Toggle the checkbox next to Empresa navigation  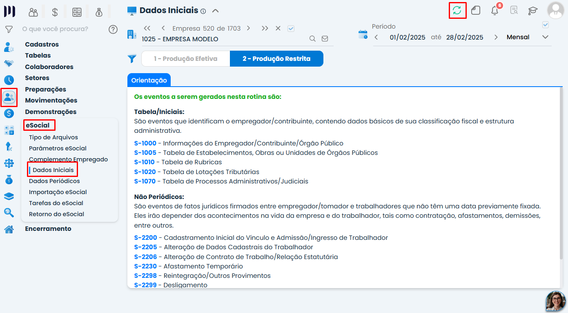pos(291,29)
